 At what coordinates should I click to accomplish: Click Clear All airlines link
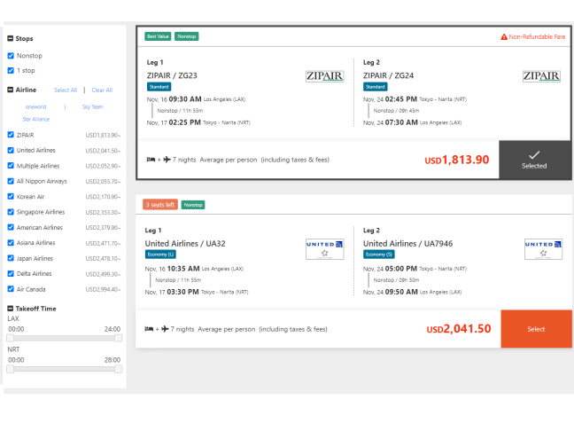(102, 90)
